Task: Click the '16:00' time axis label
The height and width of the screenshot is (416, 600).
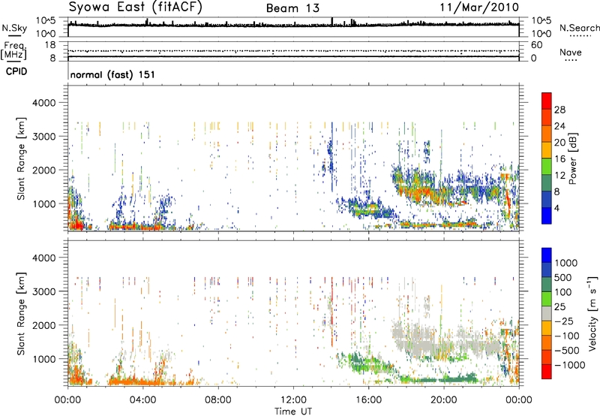Action: (x=368, y=400)
